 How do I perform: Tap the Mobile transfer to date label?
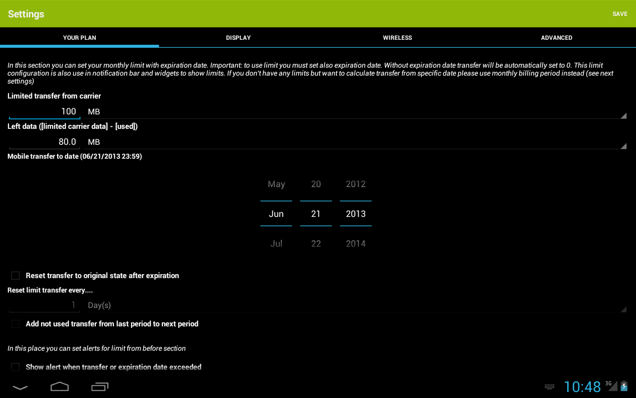(75, 156)
